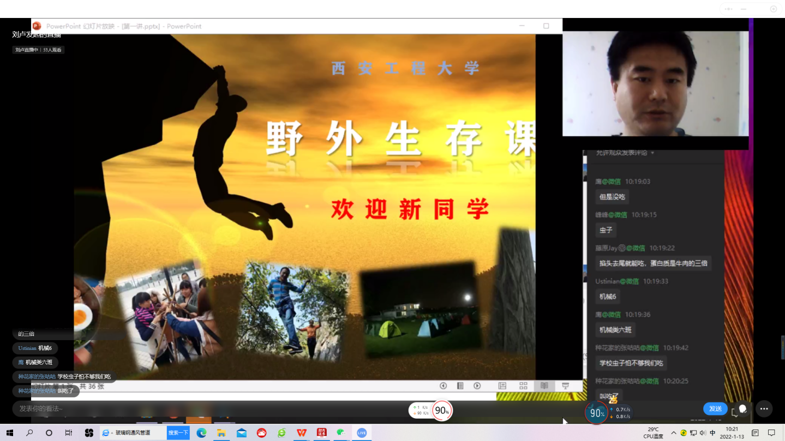785x441 pixels.
Task: Open volume control in system tray
Action: tap(703, 433)
